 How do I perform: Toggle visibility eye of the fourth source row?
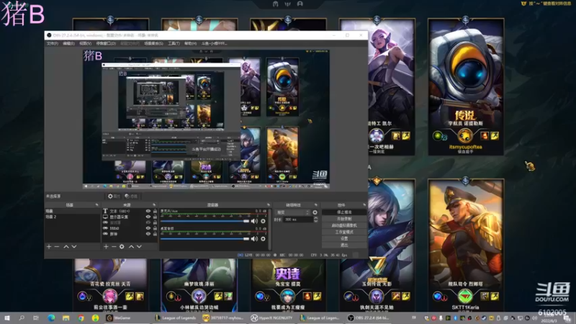[148, 228]
